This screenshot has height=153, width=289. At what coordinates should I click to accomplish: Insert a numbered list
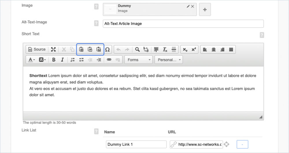(x=73, y=60)
